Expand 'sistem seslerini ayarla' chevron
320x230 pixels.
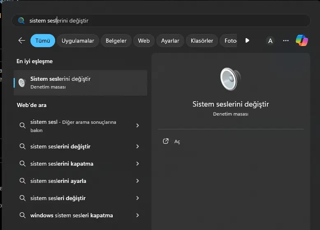point(137,181)
